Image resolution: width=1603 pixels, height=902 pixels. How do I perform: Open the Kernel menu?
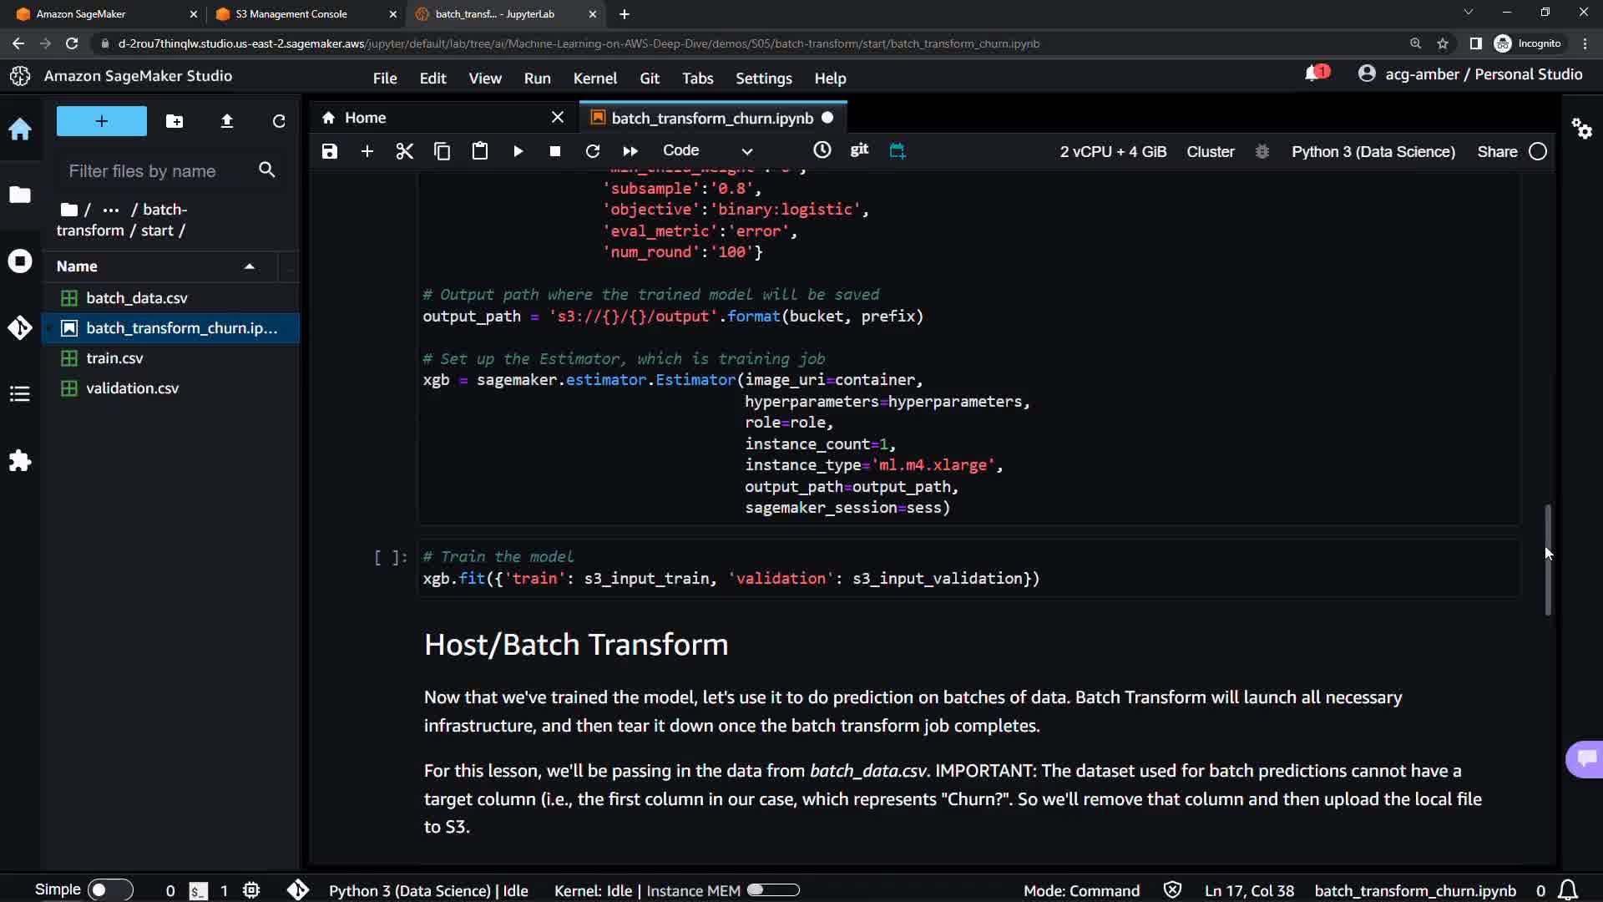pyautogui.click(x=594, y=79)
